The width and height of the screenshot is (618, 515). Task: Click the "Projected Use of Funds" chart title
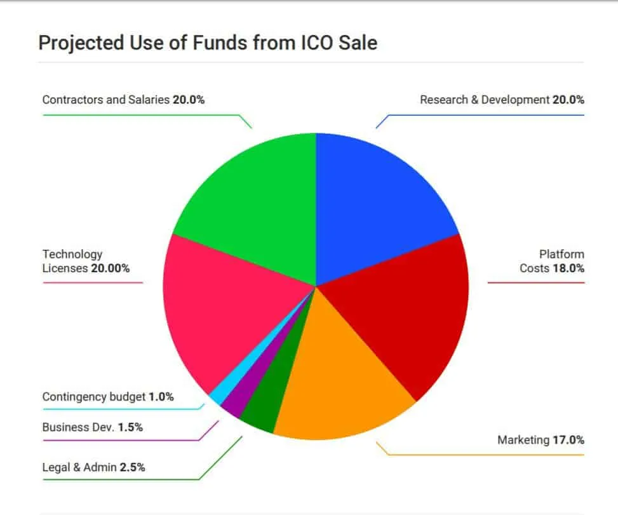tap(208, 43)
